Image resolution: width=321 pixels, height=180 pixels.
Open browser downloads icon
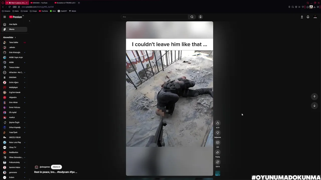[x=314, y=7]
